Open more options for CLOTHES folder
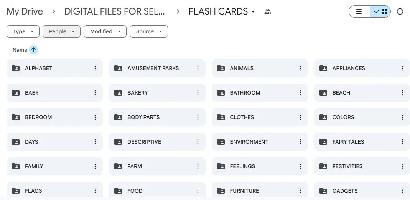 (300, 117)
